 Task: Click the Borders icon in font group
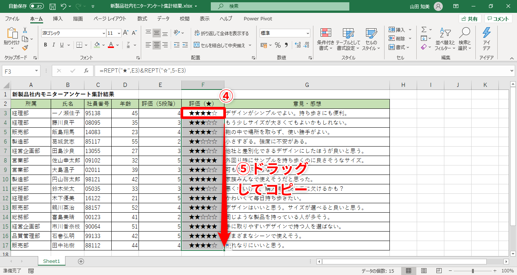[x=79, y=45]
